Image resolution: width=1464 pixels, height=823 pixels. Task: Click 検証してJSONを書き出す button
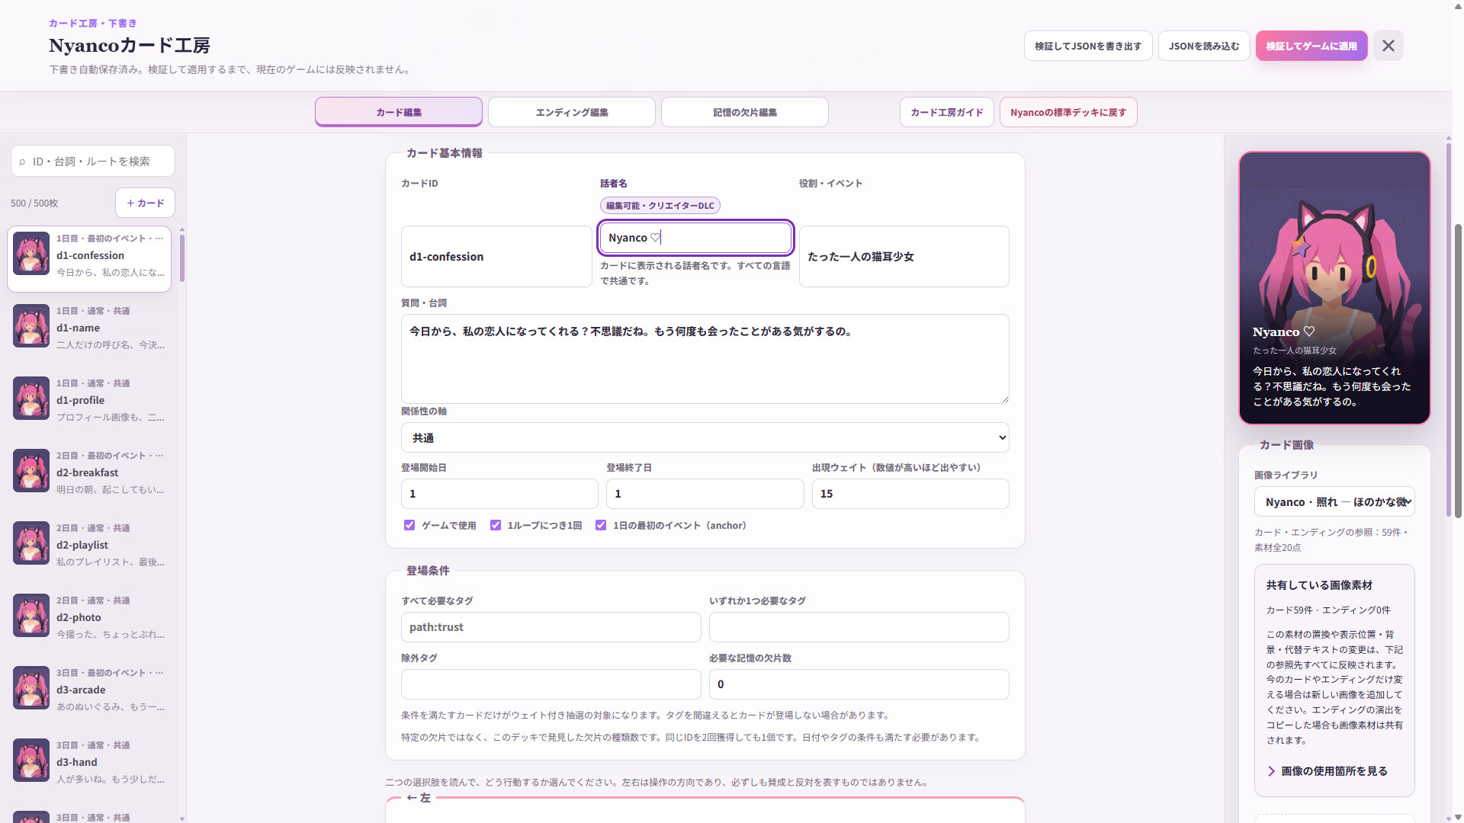(1088, 46)
